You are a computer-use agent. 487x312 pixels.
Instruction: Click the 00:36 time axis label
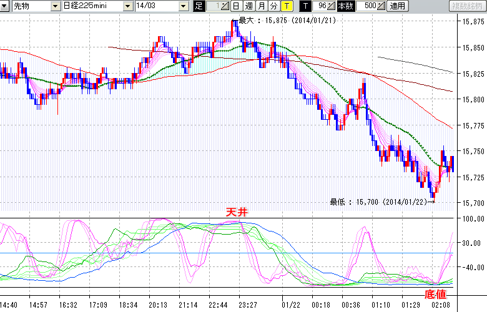(x=351, y=305)
